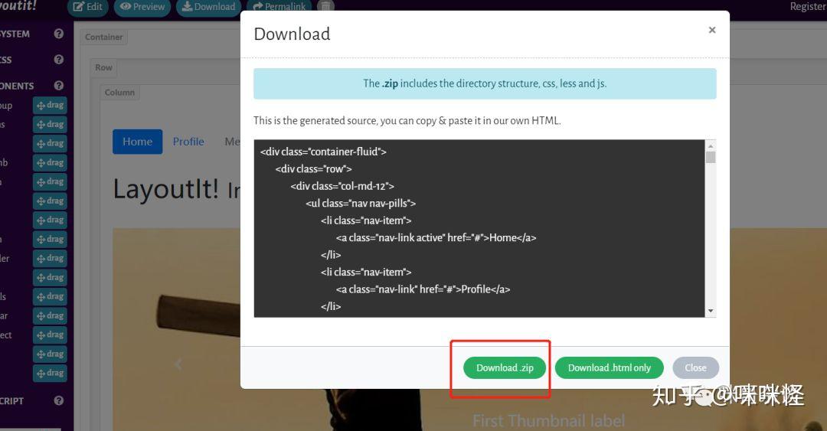The height and width of the screenshot is (431, 827).
Task: Select the Home nav pill in background
Action: 137,142
